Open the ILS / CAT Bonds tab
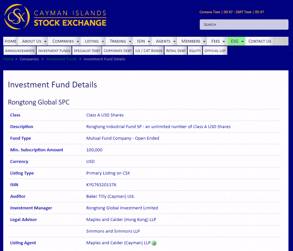Image resolution: width=293 pixels, height=251 pixels. (x=149, y=51)
